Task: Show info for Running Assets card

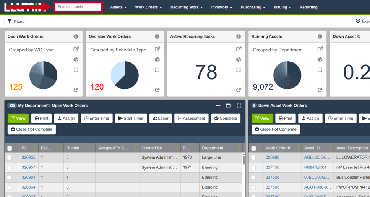Action: click(x=320, y=37)
